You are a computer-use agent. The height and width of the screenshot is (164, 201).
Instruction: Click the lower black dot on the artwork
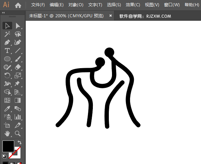pyautogui.click(x=100, y=62)
